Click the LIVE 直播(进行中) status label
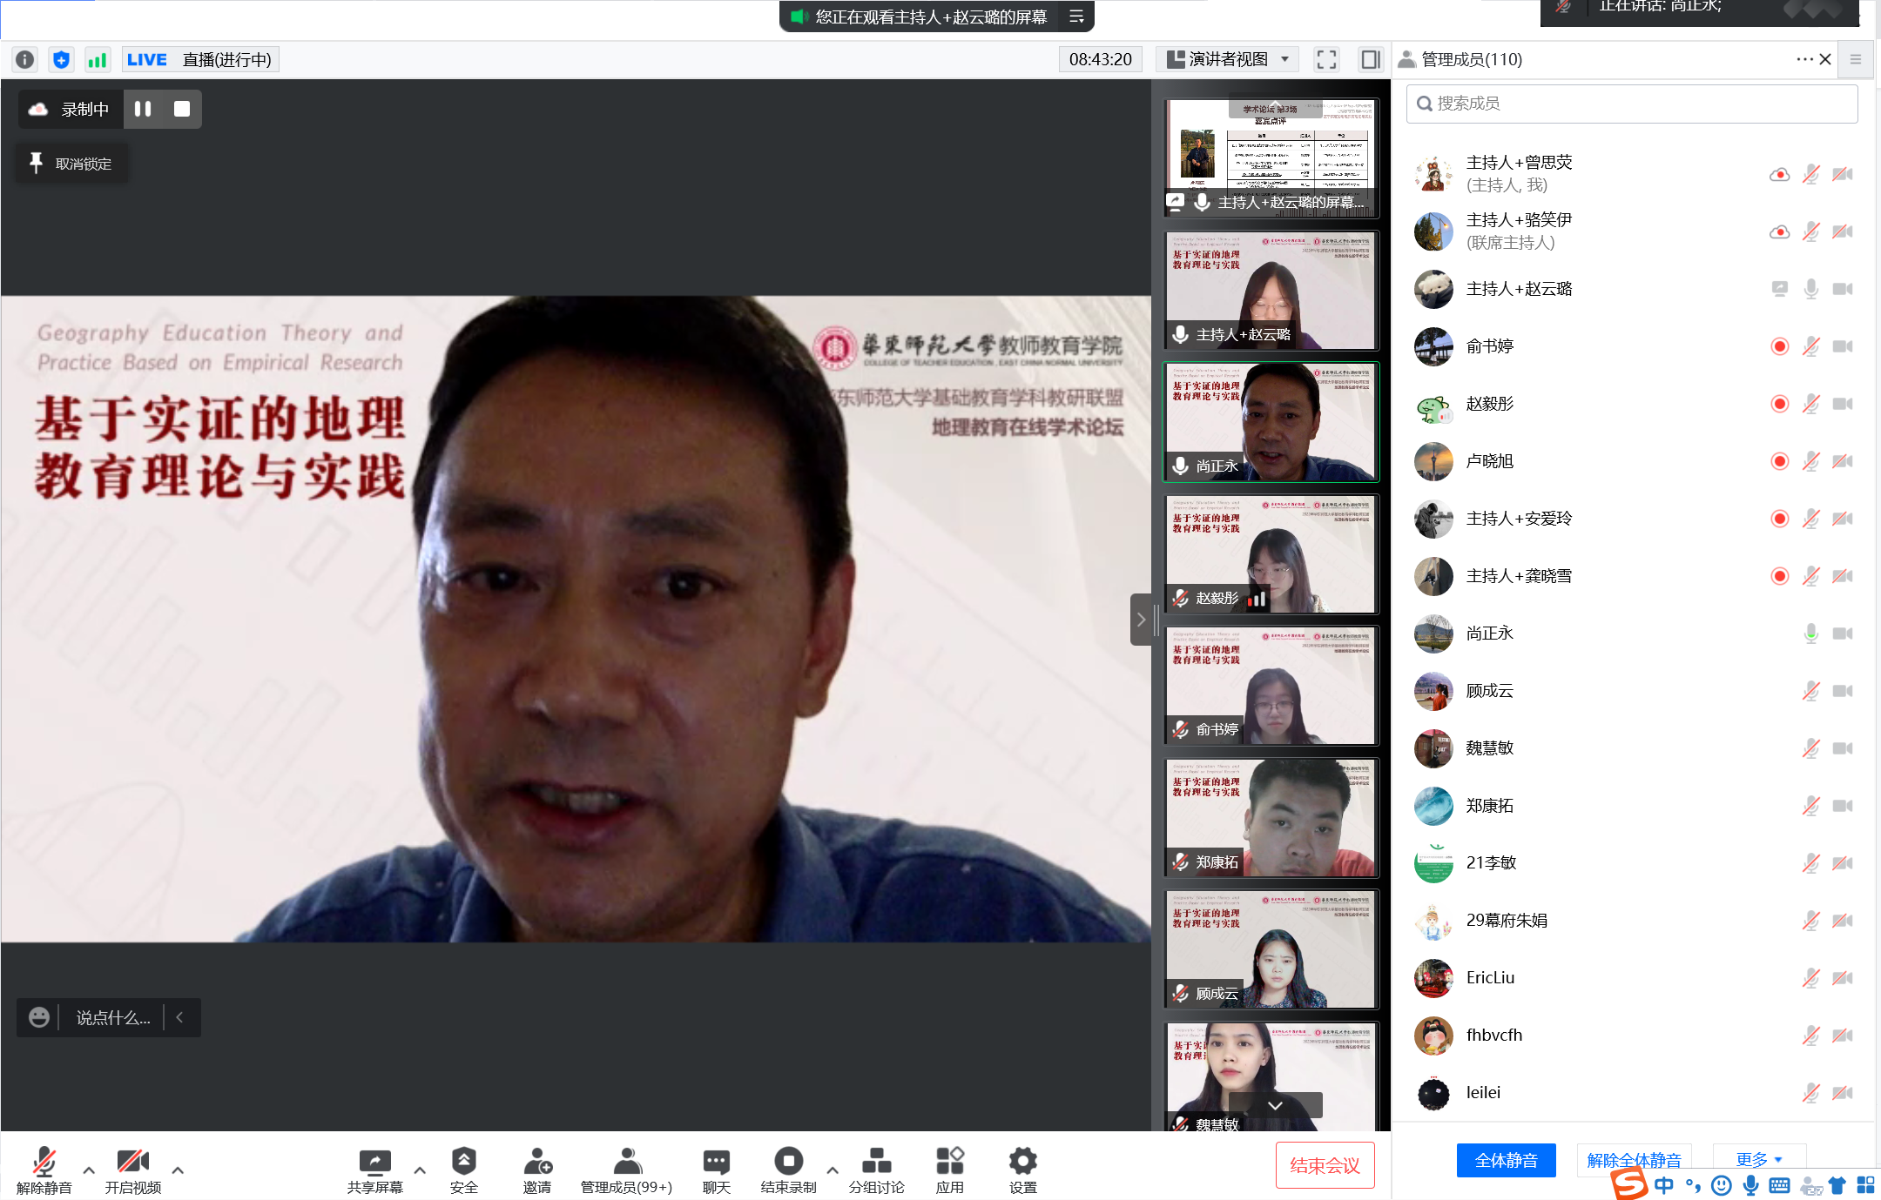The image size is (1881, 1200). [199, 59]
